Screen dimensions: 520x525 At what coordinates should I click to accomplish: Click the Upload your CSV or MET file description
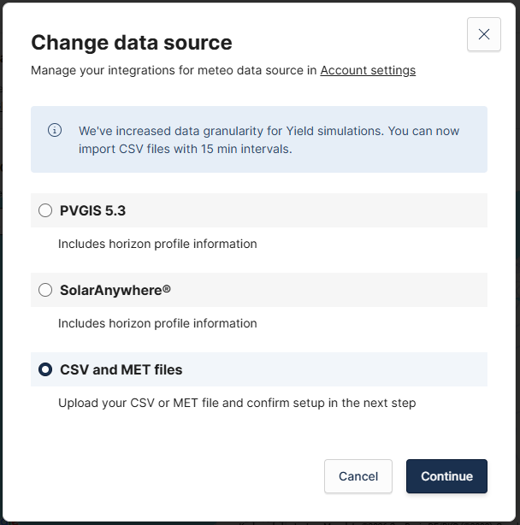point(237,403)
